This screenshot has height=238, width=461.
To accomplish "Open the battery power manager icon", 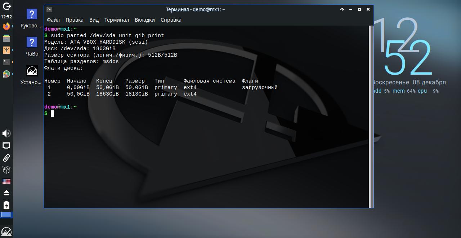I will [6, 205].
